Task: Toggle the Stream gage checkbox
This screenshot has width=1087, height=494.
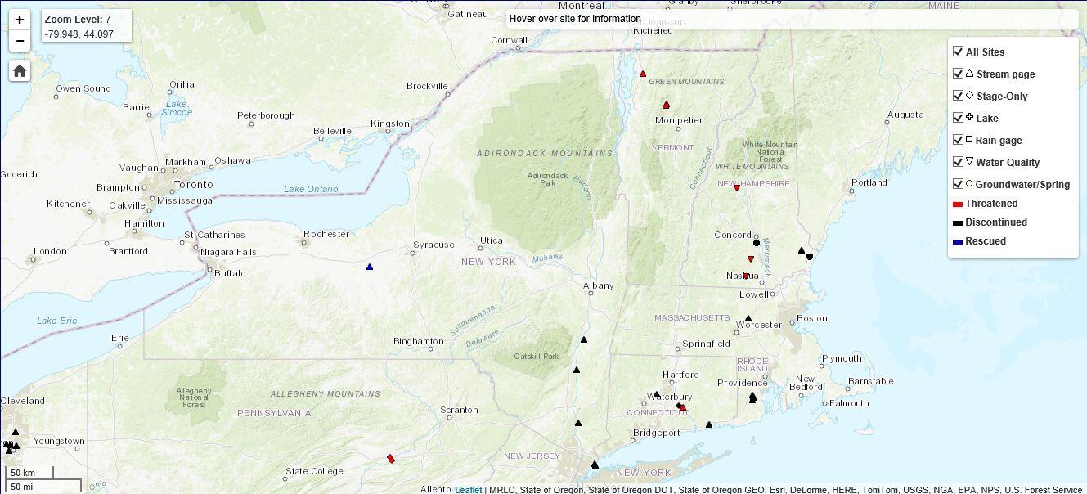Action: tap(959, 74)
